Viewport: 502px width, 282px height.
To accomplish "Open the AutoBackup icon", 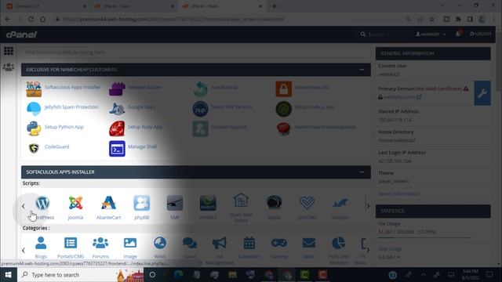I will pyautogui.click(x=201, y=89).
